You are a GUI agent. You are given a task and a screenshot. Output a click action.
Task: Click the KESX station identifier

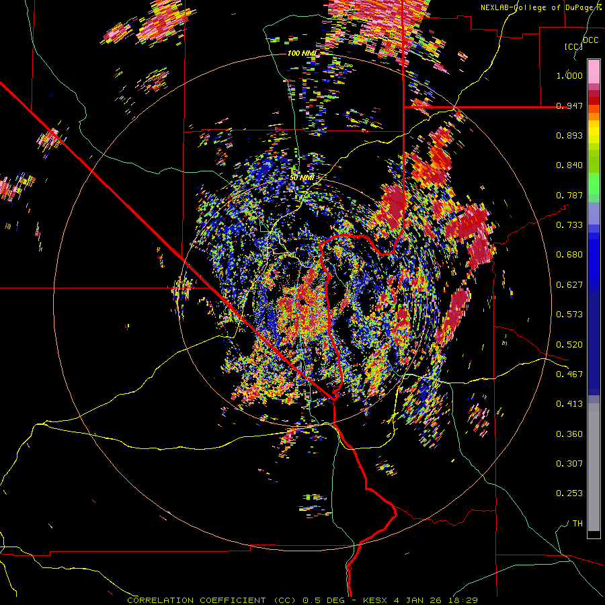(375, 600)
